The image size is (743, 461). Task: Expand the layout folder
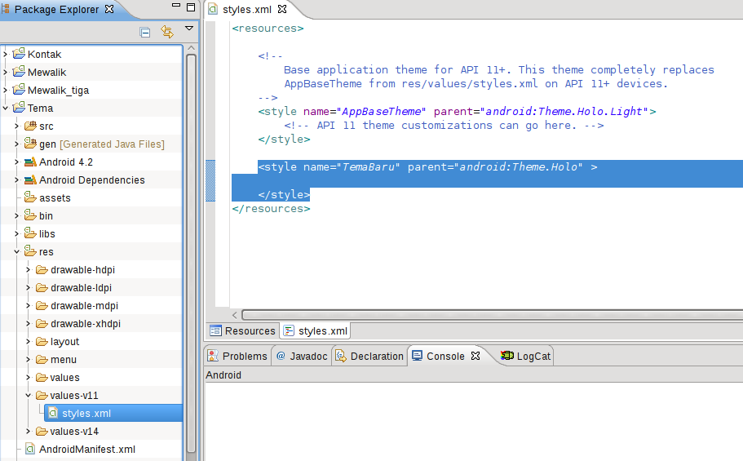pyautogui.click(x=28, y=342)
